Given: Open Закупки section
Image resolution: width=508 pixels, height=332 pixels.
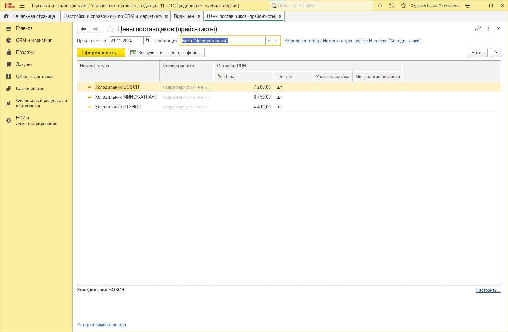Looking at the screenshot, I should [36, 65].
